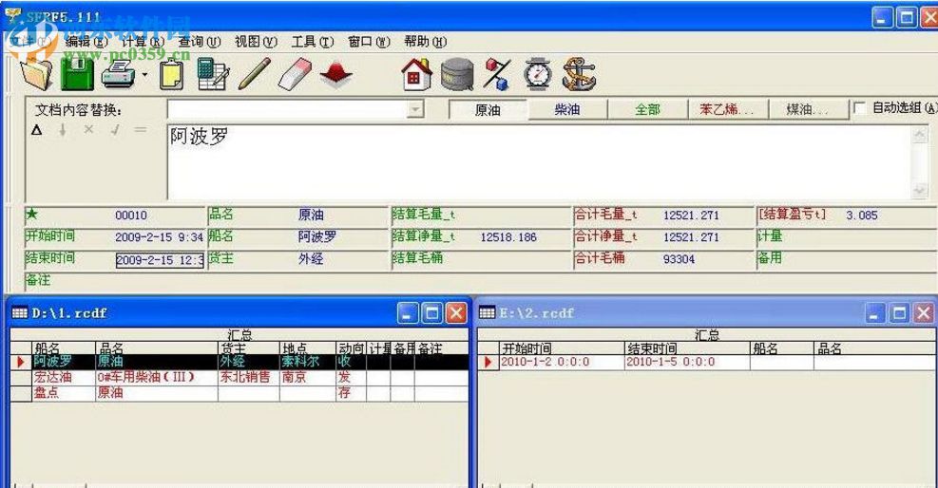Screen dimensions: 938x488
Task: Click the greyed equals sign icon
Action: pos(140,129)
